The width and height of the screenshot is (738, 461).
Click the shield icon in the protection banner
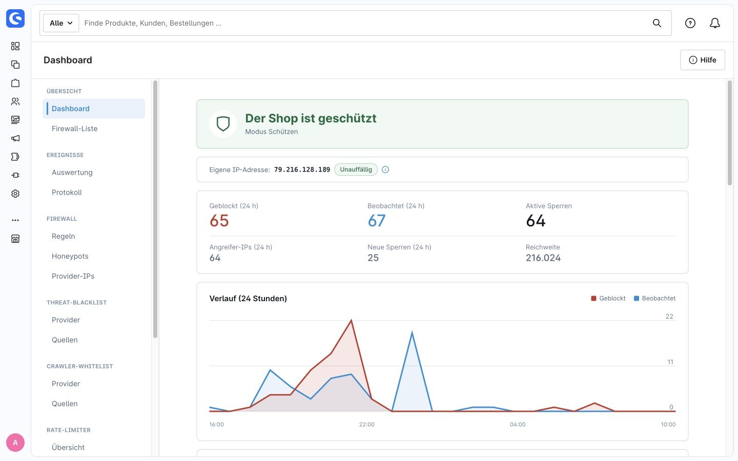pos(223,124)
